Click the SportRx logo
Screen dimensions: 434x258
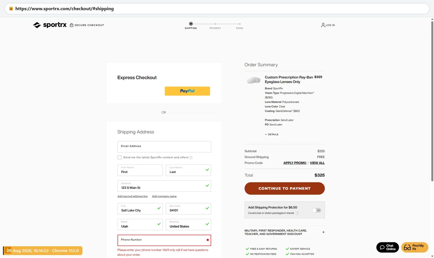coord(50,25)
